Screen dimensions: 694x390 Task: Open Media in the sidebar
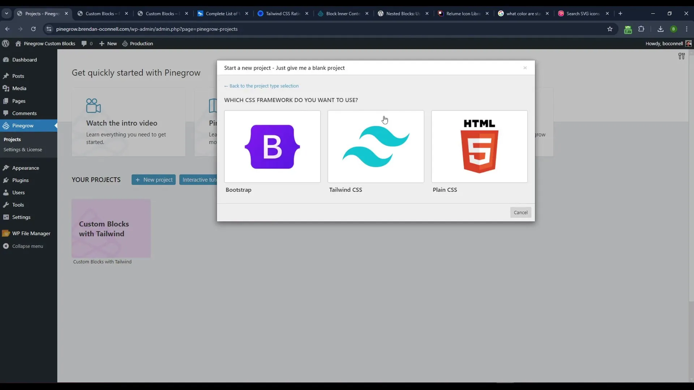(29, 88)
